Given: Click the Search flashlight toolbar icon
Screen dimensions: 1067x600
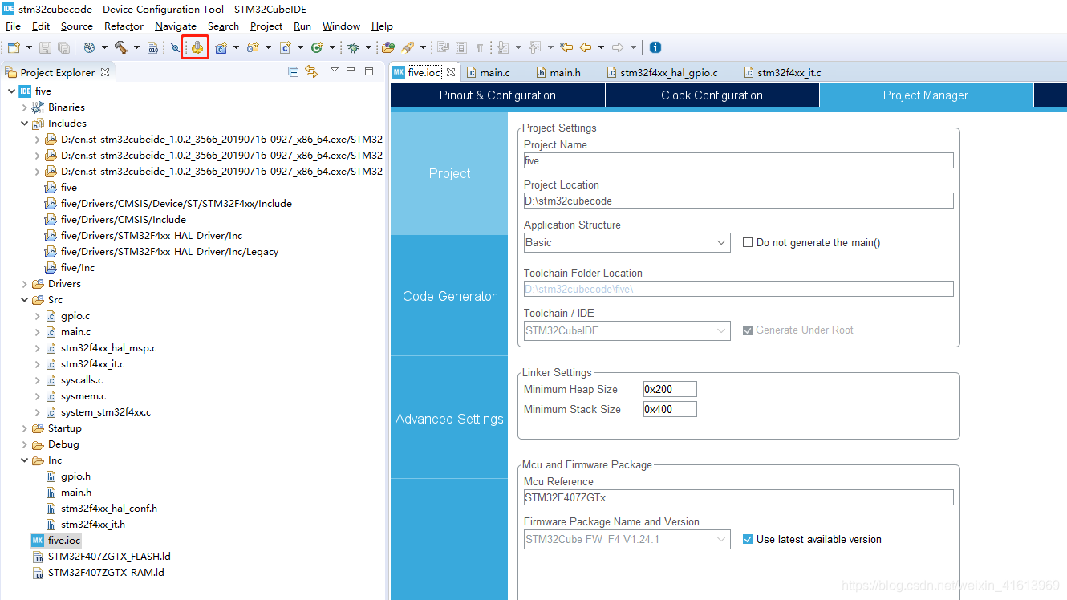Looking at the screenshot, I should tap(408, 47).
